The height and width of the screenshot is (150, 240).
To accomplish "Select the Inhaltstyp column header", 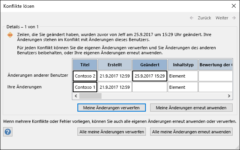I will click(183, 65).
